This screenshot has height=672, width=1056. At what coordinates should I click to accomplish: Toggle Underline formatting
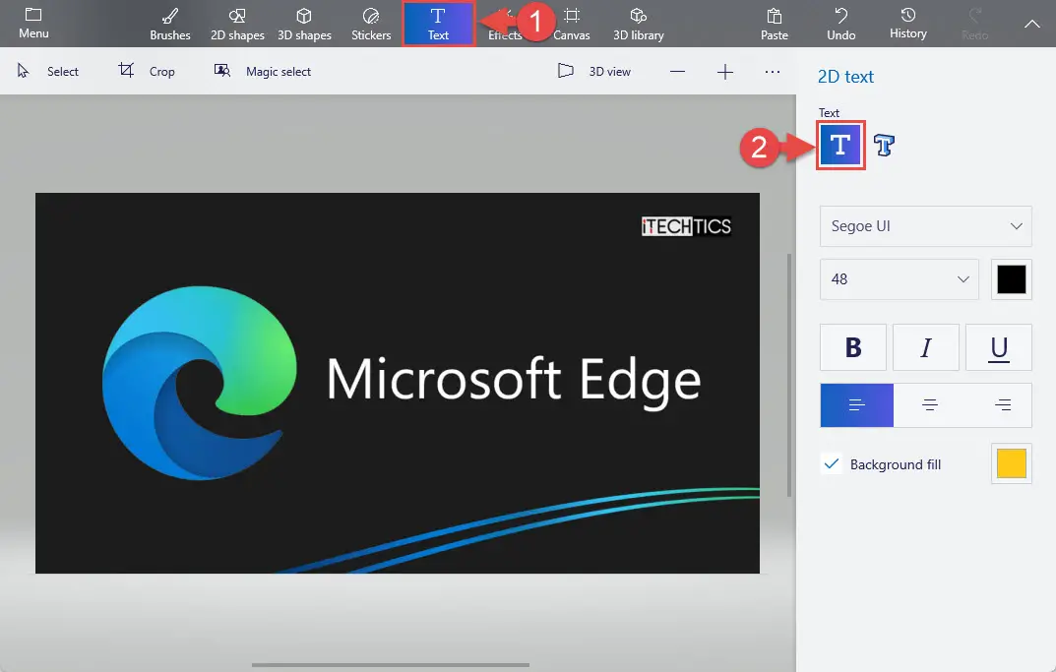tap(998, 347)
